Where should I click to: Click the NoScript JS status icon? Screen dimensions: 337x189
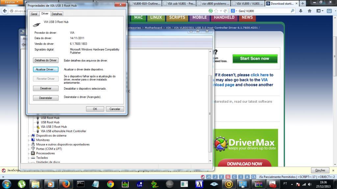(x=209, y=177)
